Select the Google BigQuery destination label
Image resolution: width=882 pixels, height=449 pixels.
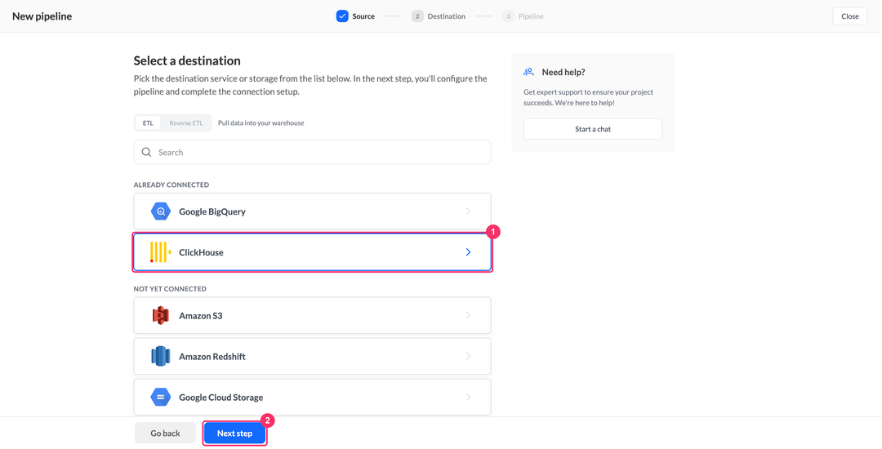[x=212, y=212]
